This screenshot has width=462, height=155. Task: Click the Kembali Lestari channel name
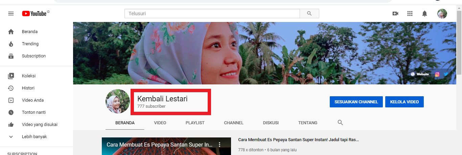(x=162, y=99)
